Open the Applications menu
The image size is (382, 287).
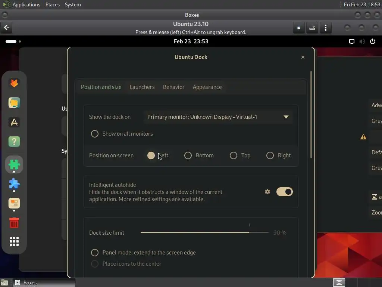pyautogui.click(x=26, y=4)
